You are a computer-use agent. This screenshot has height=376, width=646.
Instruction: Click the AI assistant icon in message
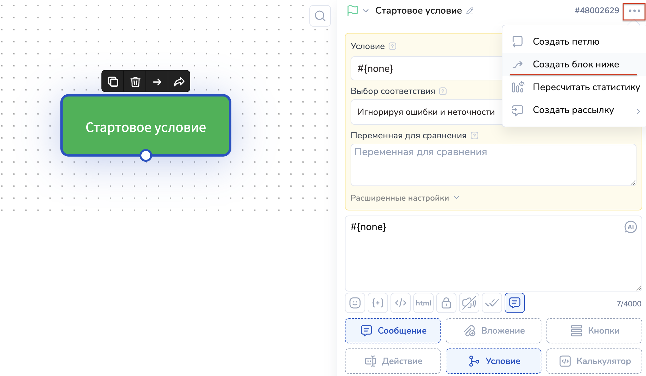pyautogui.click(x=630, y=227)
